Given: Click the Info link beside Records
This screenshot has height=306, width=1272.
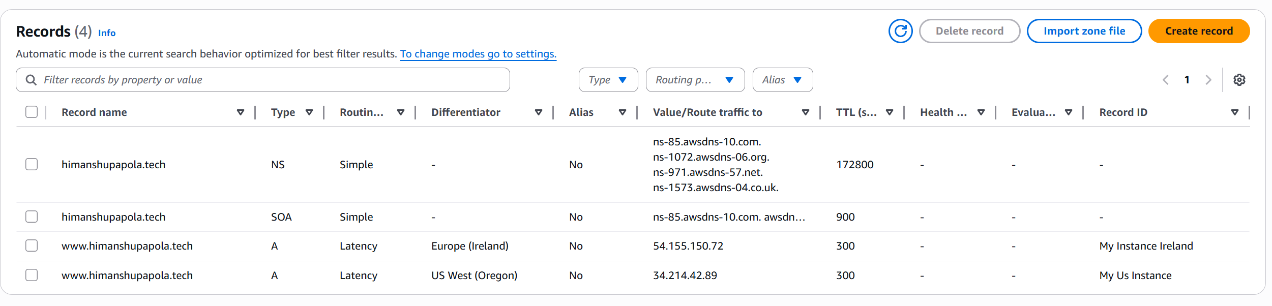Looking at the screenshot, I should click(107, 33).
